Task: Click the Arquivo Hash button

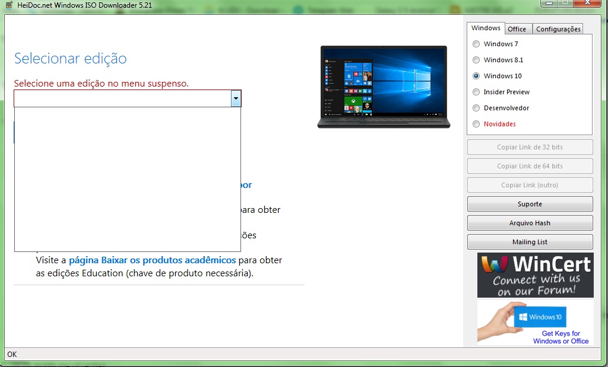Action: [x=530, y=223]
